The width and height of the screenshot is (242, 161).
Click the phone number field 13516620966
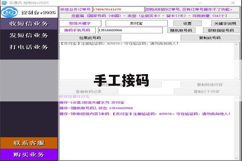[130, 30]
